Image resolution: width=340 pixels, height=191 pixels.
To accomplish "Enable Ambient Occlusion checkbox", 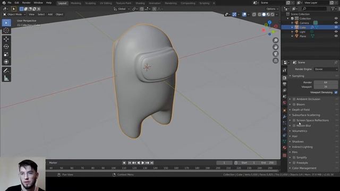I will tap(294, 99).
